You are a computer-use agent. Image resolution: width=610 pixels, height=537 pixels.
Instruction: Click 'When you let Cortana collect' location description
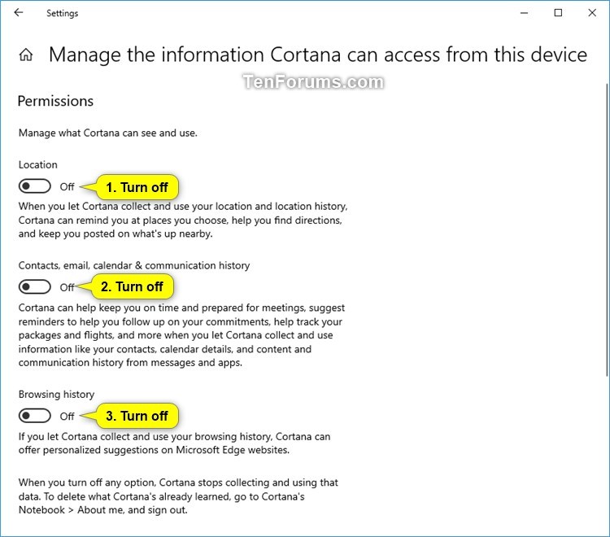tap(183, 220)
